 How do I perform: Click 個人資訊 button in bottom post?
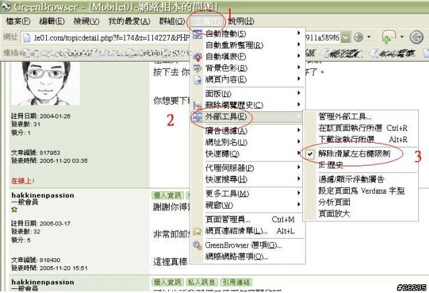[x=168, y=282]
